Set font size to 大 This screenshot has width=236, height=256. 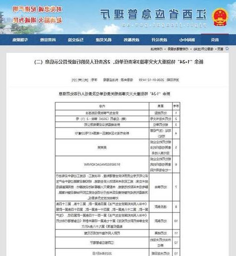coord(86,80)
